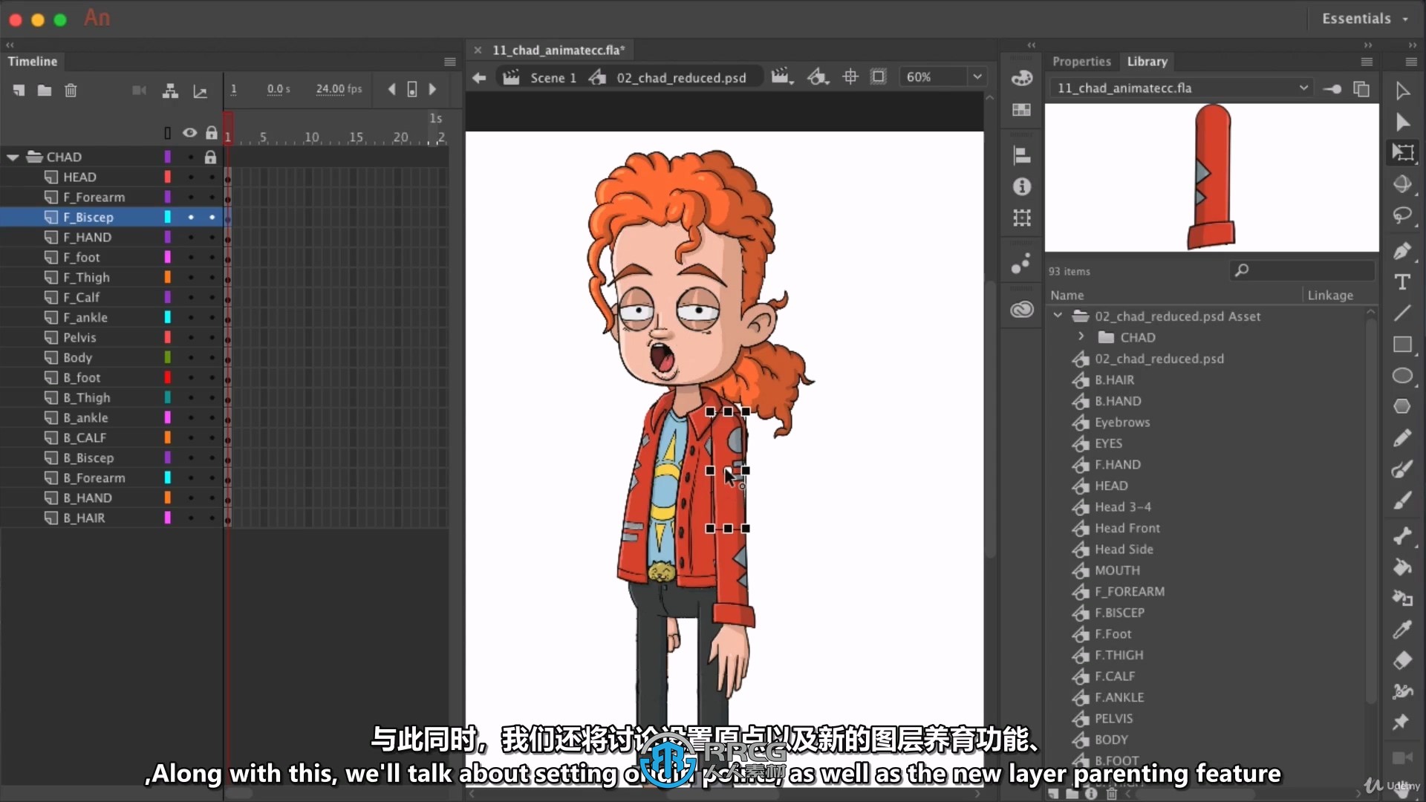
Task: Click the Insert Keyframe icon in Timeline
Action: pos(411,88)
